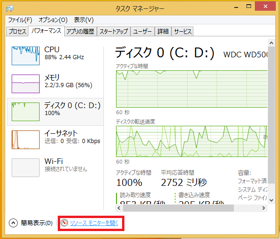
Task: Click the 平均応答時間 label
Action: click(178, 172)
